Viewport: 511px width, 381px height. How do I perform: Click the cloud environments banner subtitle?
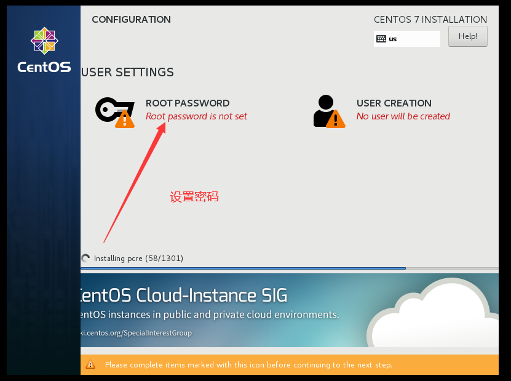[210, 315]
